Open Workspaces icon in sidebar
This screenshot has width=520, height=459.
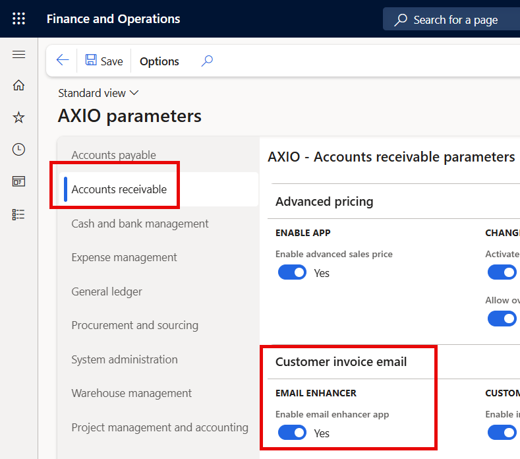(x=18, y=181)
